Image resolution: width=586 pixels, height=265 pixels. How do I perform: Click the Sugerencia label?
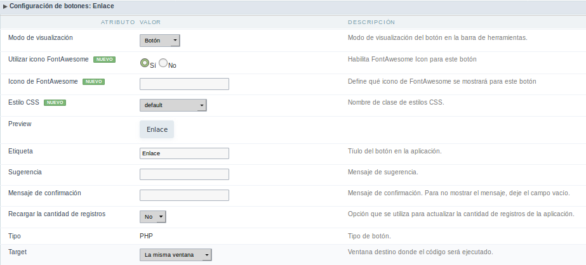tap(25, 172)
